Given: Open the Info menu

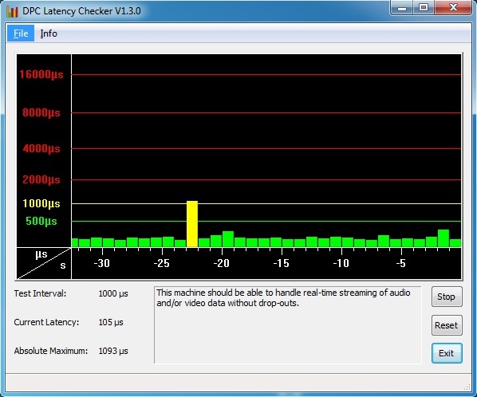Looking at the screenshot, I should click(49, 33).
